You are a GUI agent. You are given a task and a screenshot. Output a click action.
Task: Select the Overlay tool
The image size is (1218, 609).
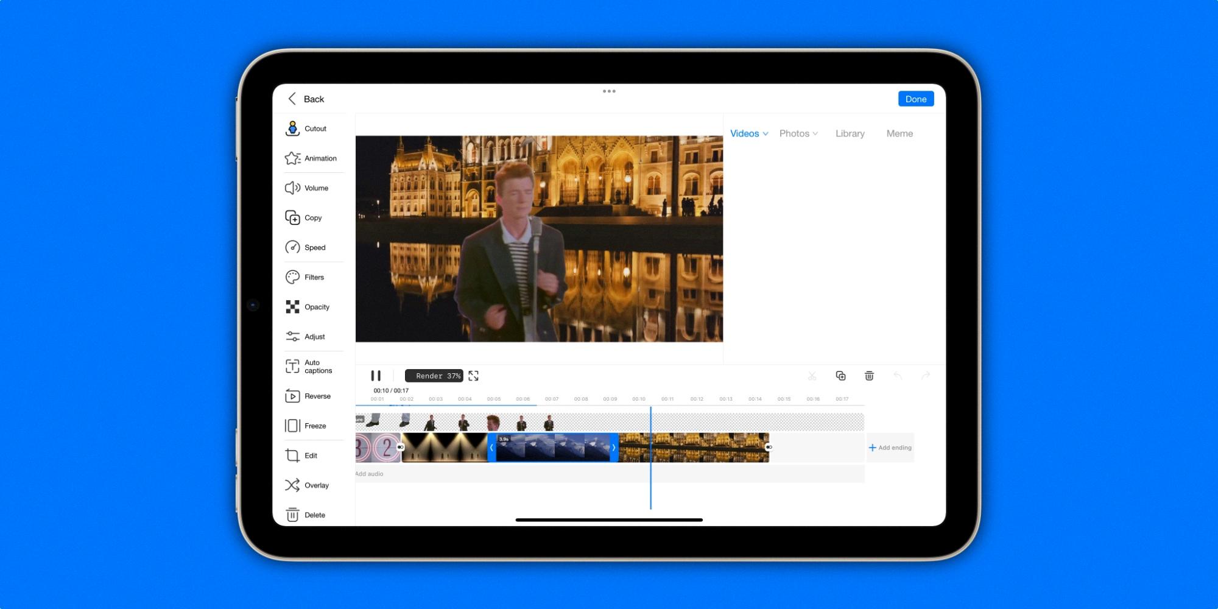(306, 485)
